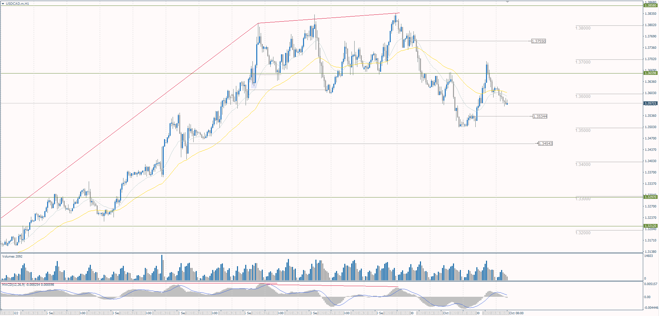Select the 1.35344 price level label

pos(540,116)
